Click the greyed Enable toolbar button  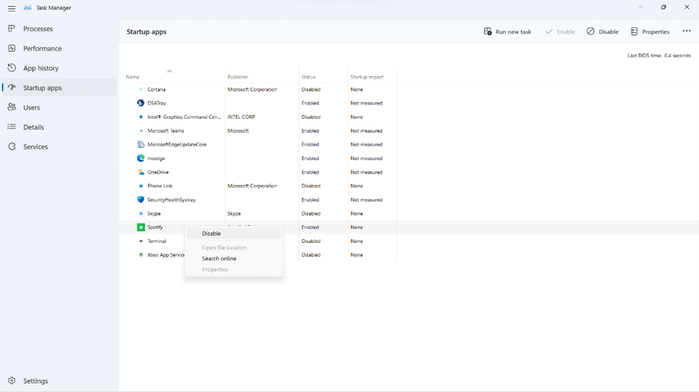pos(560,32)
